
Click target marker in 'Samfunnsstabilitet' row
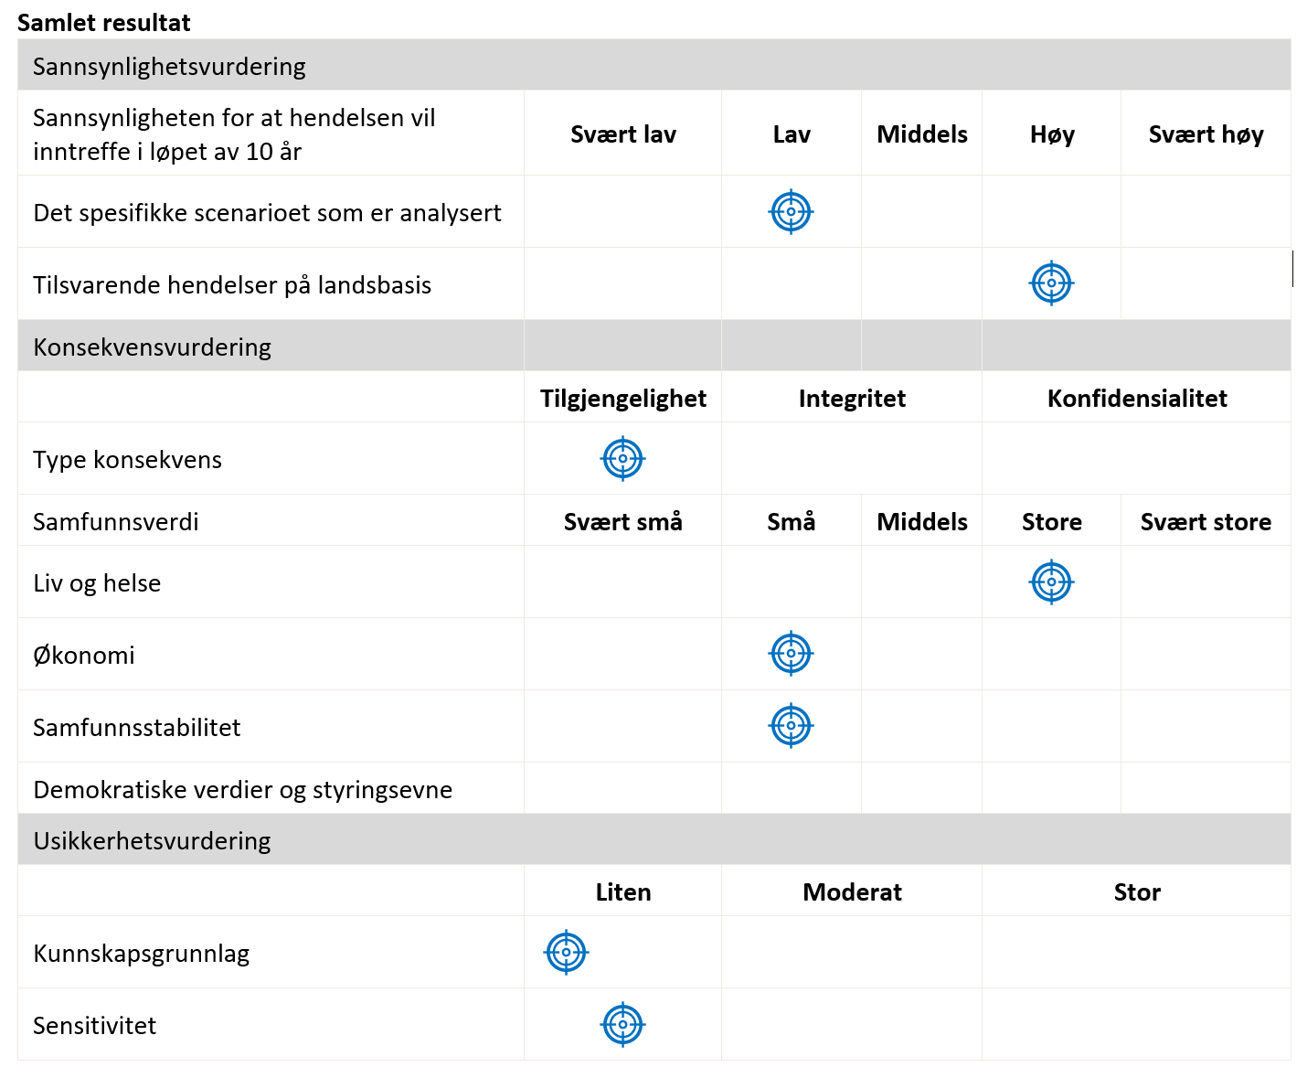click(x=792, y=726)
